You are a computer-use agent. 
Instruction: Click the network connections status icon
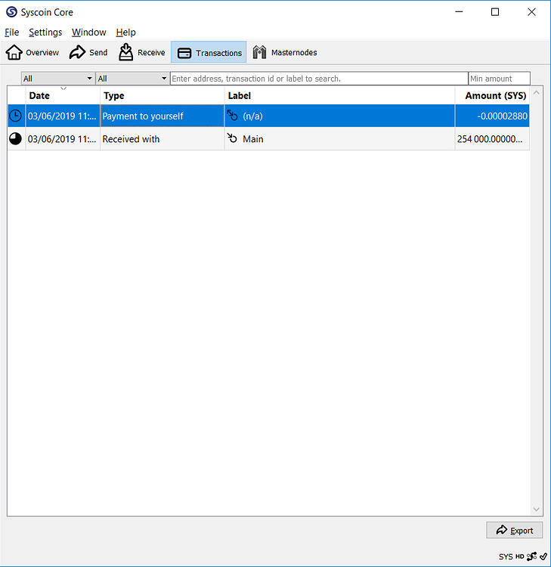(531, 556)
